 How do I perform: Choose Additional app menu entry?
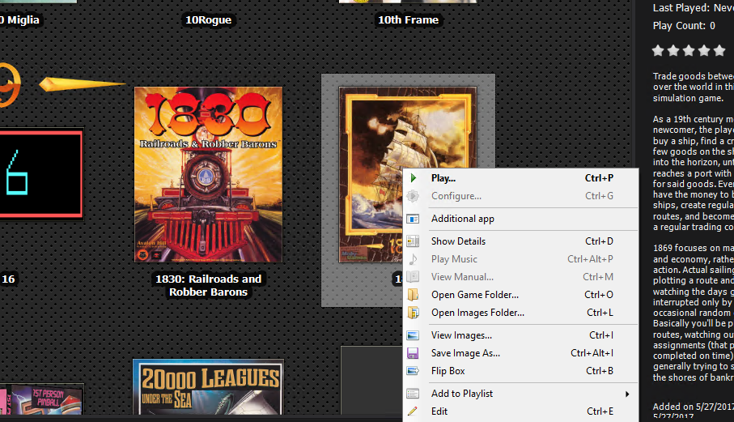coord(520,219)
